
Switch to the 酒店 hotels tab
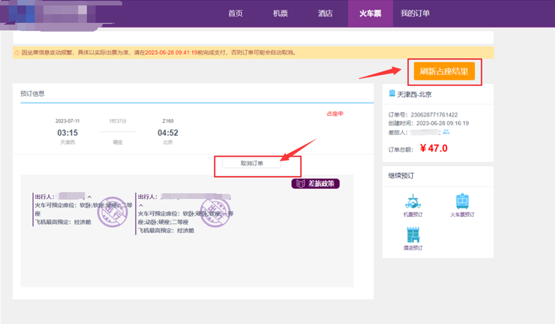click(325, 14)
